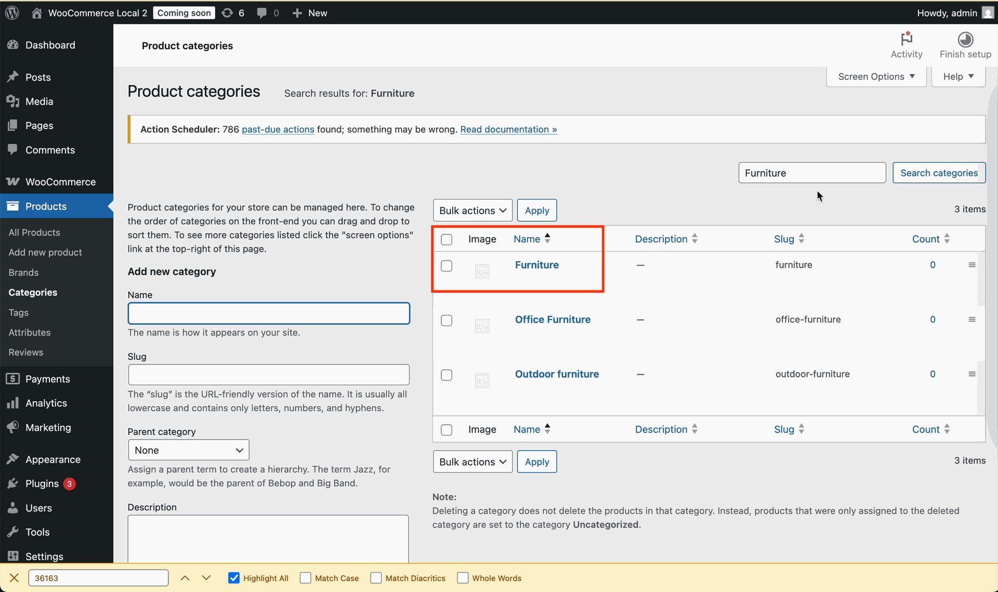Open the Activity flag icon
This screenshot has height=592, width=998.
coord(907,39)
